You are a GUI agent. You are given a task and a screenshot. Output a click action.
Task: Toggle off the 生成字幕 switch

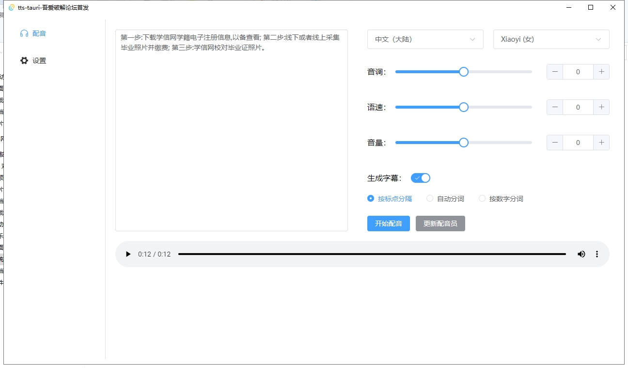point(420,177)
